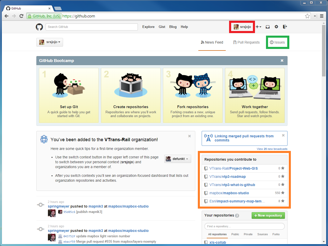Click the browser address bar URL
The width and height of the screenshot is (328, 246).
79,16
